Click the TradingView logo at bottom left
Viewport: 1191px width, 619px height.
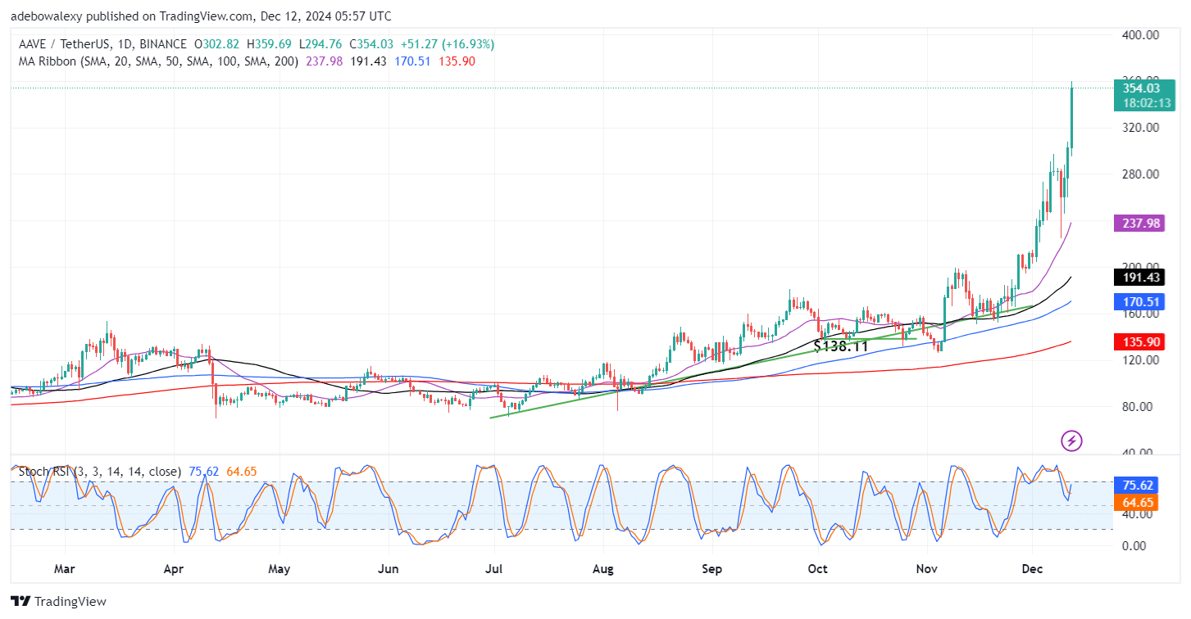(57, 602)
